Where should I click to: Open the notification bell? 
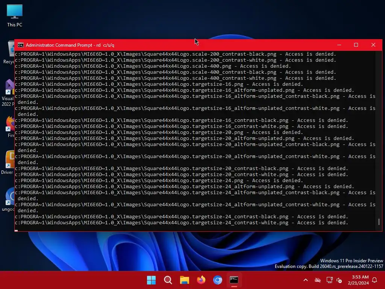pos(375,280)
